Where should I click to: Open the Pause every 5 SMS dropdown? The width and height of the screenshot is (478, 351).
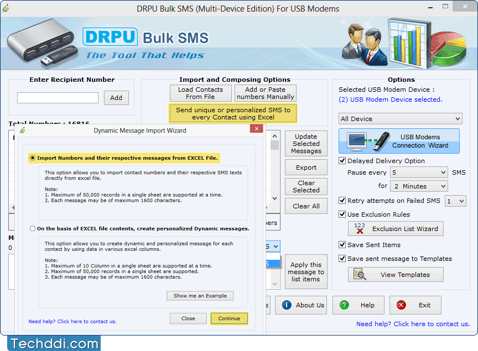click(x=419, y=172)
